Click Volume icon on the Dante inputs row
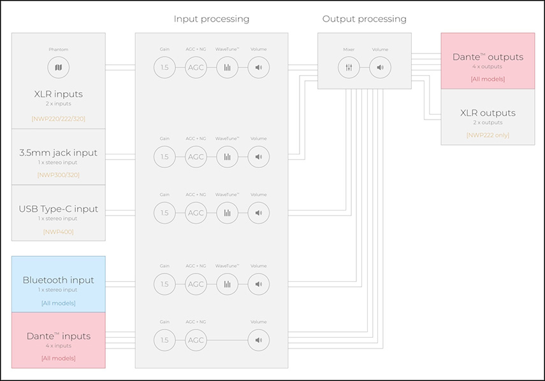 258,340
